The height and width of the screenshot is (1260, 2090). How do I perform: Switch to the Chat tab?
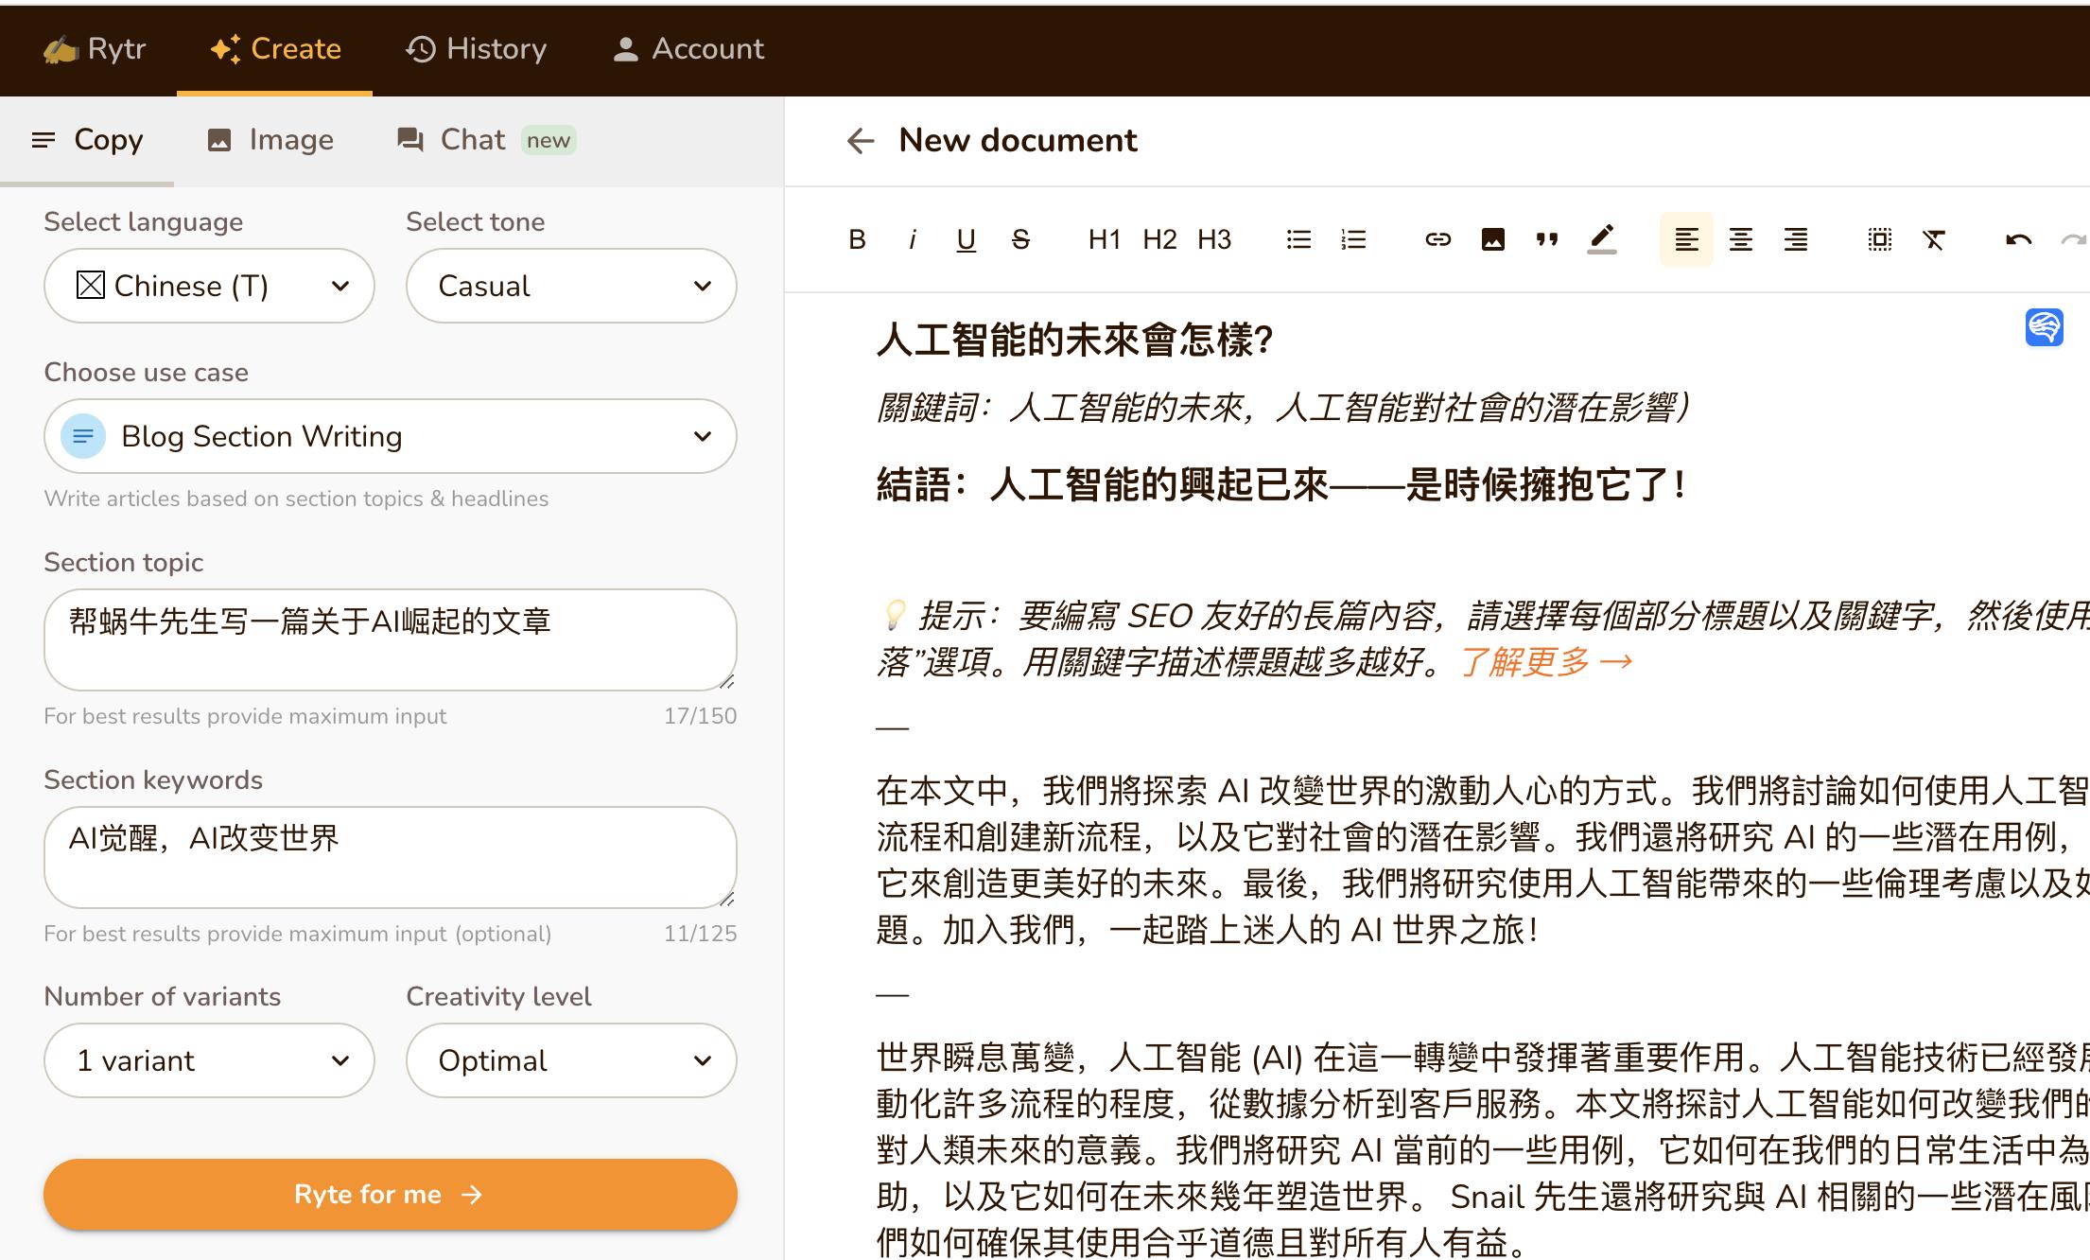pyautogui.click(x=473, y=139)
